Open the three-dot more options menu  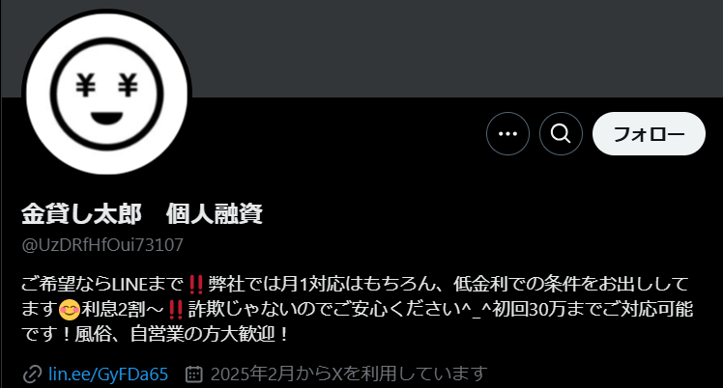[507, 134]
